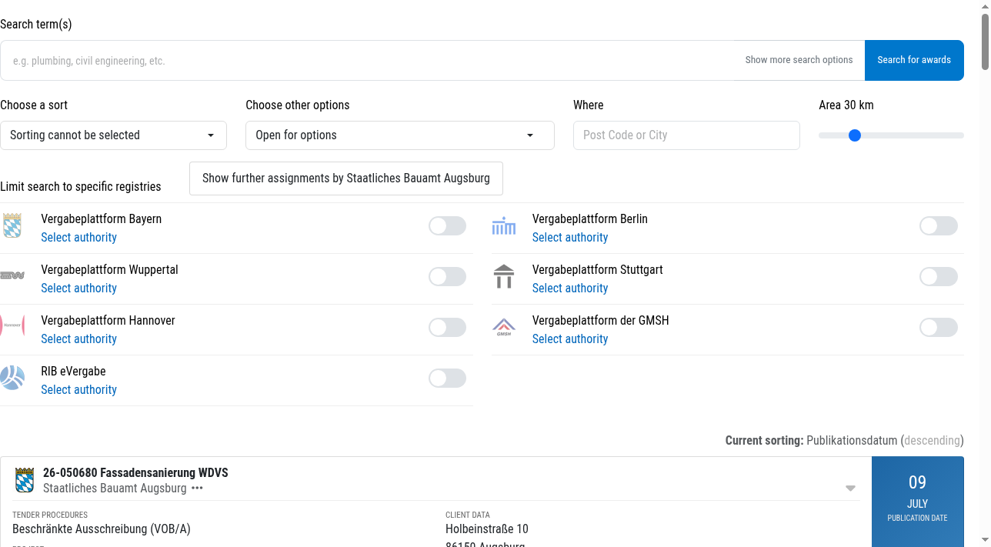The height and width of the screenshot is (547, 991).
Task: Select authority for RIB eVergabe
Action: click(x=78, y=390)
